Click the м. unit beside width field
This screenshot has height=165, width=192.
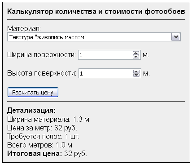pyautogui.click(x=146, y=55)
